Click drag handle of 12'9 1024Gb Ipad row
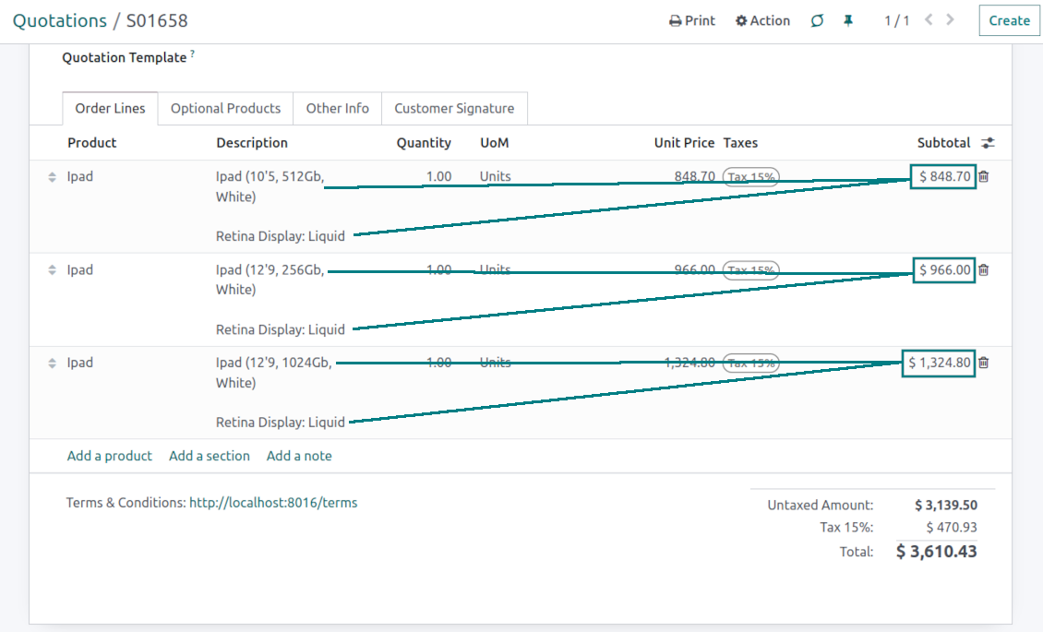The height and width of the screenshot is (632, 1043). coord(52,364)
